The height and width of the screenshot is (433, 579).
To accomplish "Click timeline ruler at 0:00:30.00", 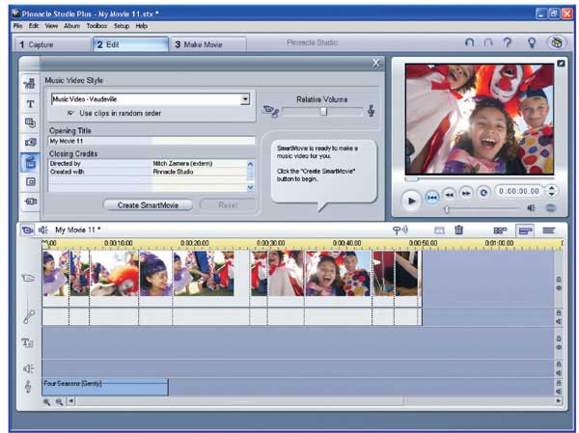I will 270,243.
